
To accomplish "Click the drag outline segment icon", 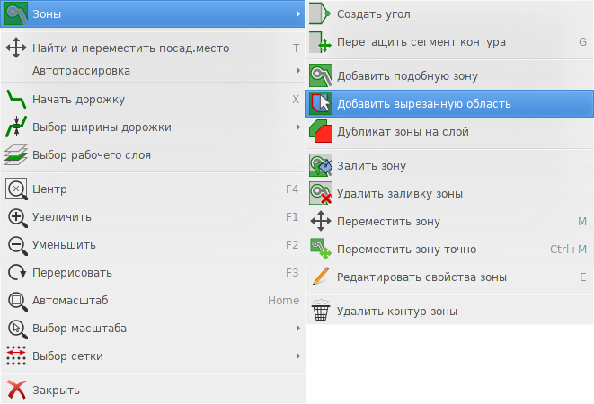I will point(320,41).
